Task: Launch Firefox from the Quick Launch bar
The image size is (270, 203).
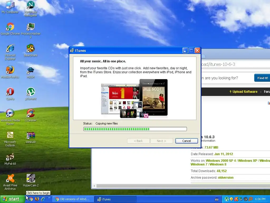Action: click(x=37, y=199)
